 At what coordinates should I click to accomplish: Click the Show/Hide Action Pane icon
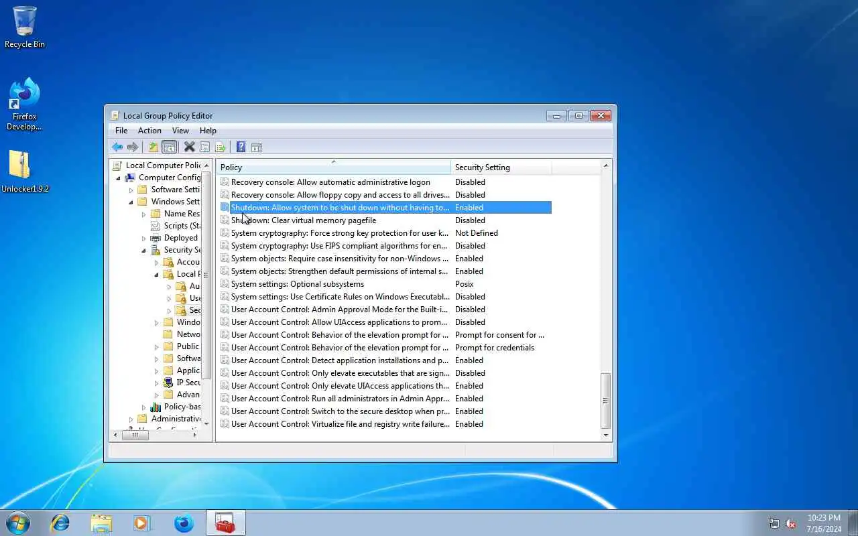[256, 147]
